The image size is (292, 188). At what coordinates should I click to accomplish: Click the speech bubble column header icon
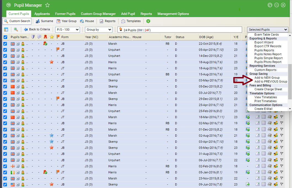(x=39, y=37)
